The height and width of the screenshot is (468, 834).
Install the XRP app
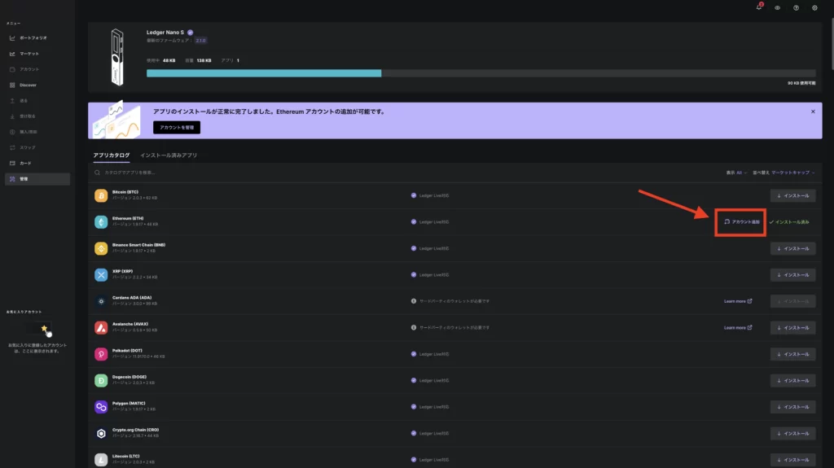[x=792, y=275]
